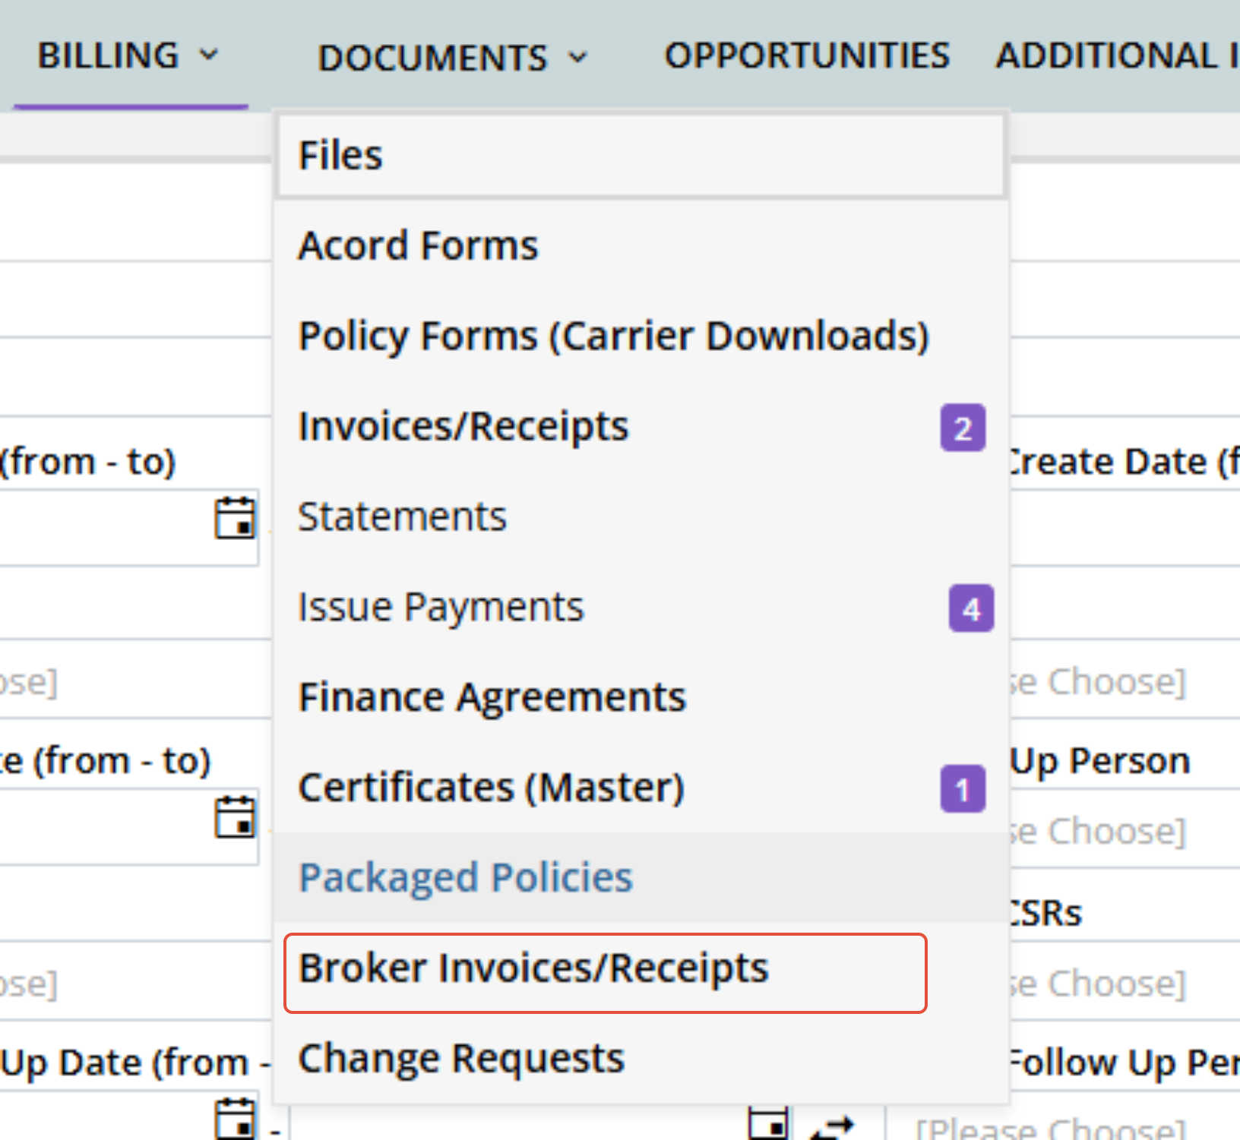
Task: Open the highlighted Packaged Policies link
Action: pyautogui.click(x=466, y=878)
